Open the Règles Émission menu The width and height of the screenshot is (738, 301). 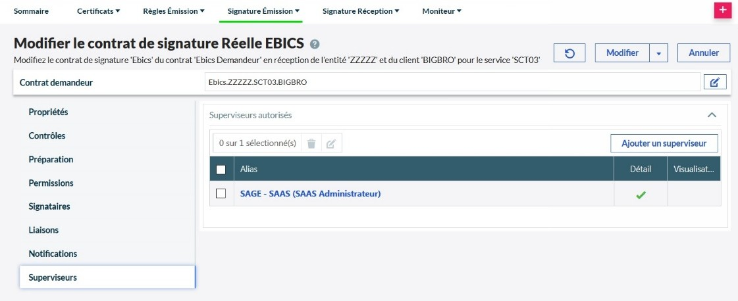tap(173, 11)
